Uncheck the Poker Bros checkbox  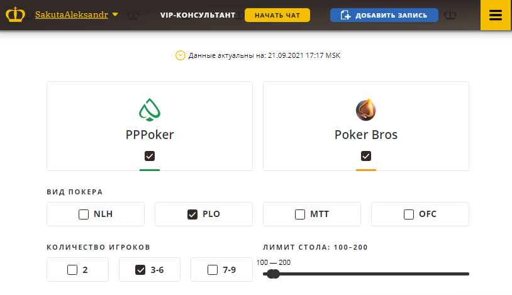pyautogui.click(x=366, y=156)
